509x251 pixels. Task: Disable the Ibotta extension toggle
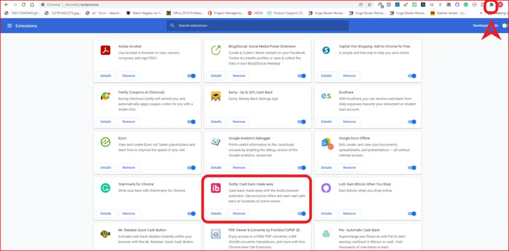point(302,214)
